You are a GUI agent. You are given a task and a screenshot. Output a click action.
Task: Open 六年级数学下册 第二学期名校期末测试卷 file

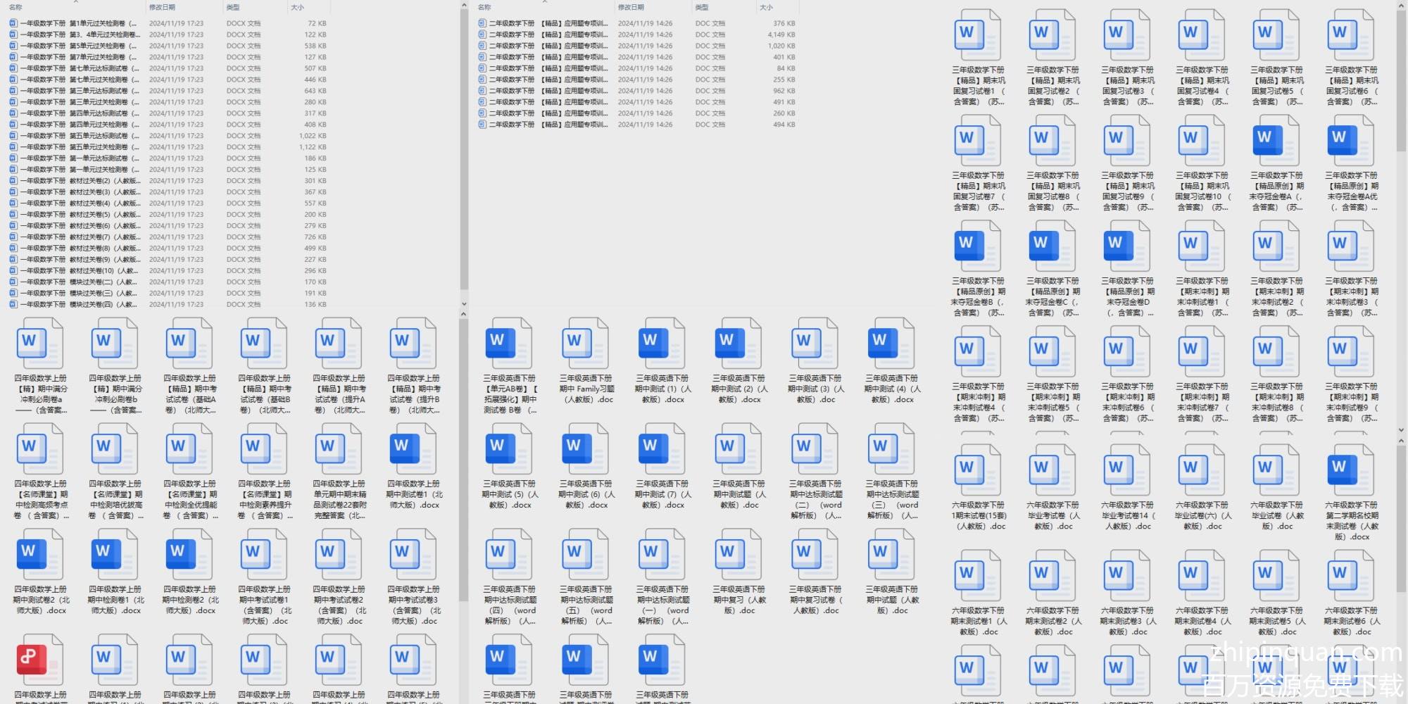click(1350, 470)
